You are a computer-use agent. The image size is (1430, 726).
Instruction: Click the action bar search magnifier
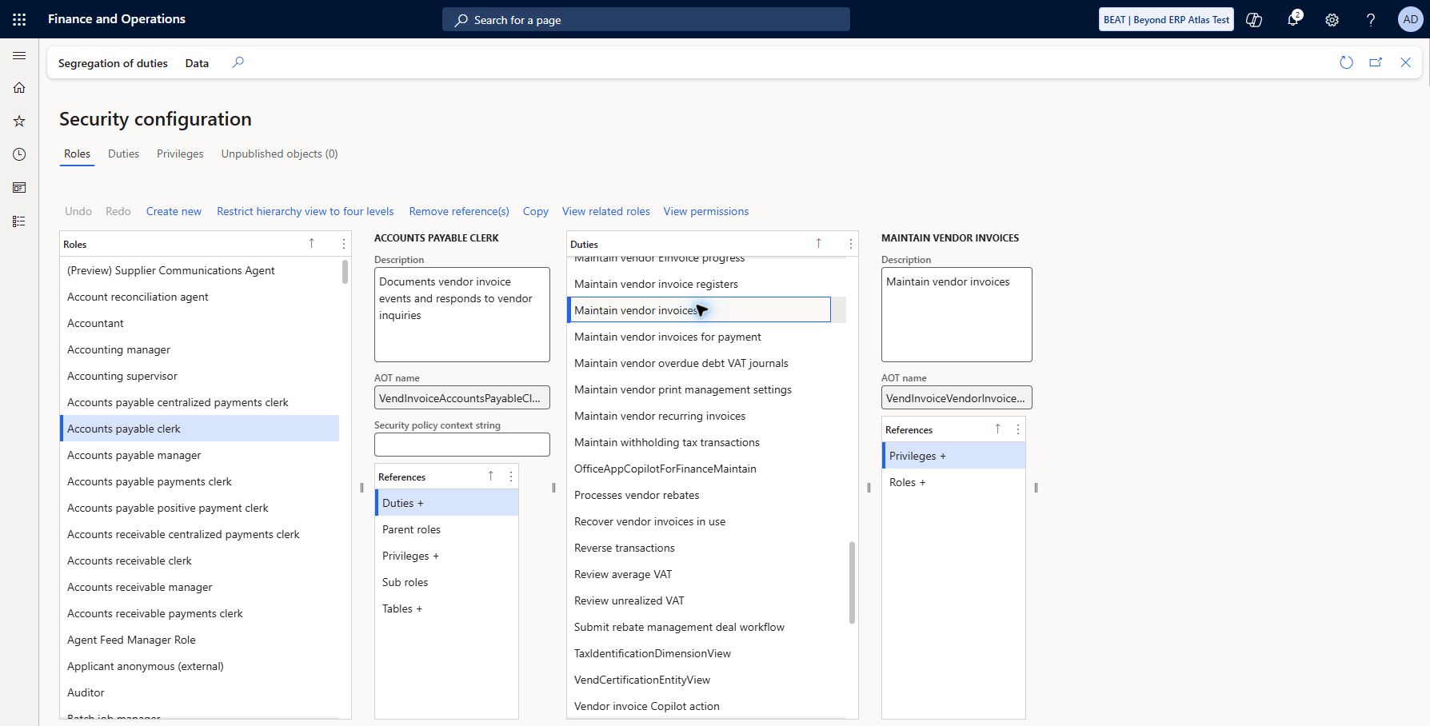(238, 62)
